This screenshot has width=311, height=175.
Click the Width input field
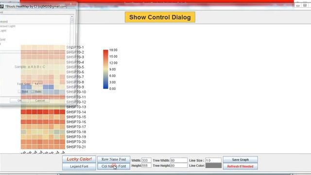(x=146, y=160)
